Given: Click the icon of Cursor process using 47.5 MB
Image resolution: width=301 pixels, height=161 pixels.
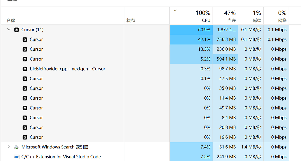Looking at the screenshot, I should click(25, 79).
